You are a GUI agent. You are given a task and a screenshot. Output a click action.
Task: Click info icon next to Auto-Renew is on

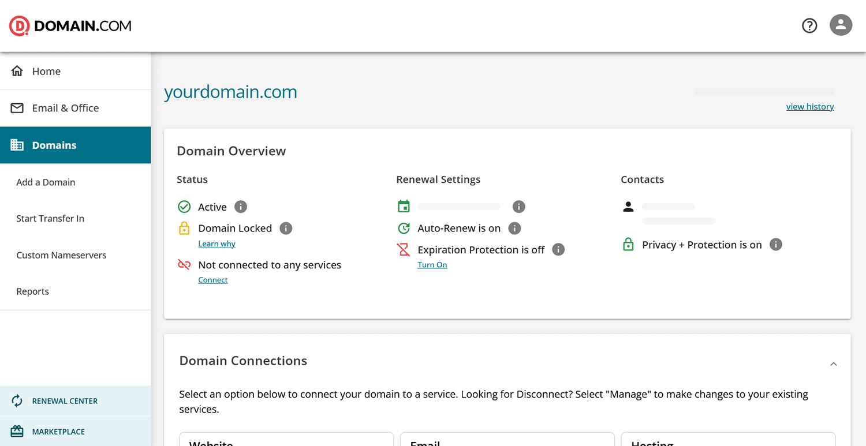pyautogui.click(x=514, y=228)
